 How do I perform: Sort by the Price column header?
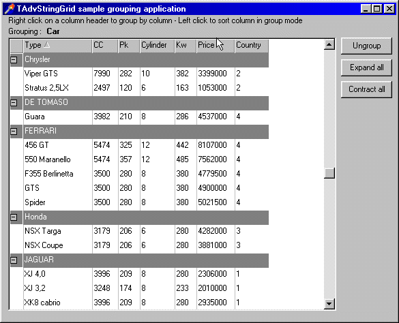coord(216,46)
